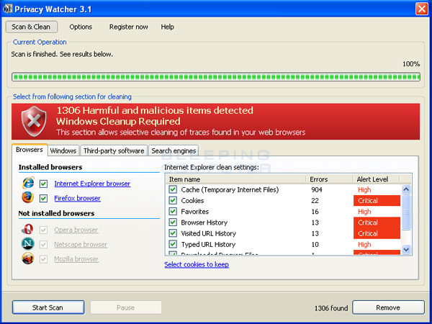Click the green scan progress bar
The height and width of the screenshot is (324, 432).
pos(216,77)
